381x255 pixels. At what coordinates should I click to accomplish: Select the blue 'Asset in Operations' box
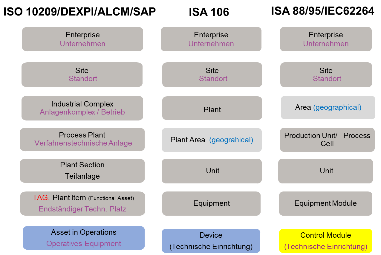click(84, 238)
